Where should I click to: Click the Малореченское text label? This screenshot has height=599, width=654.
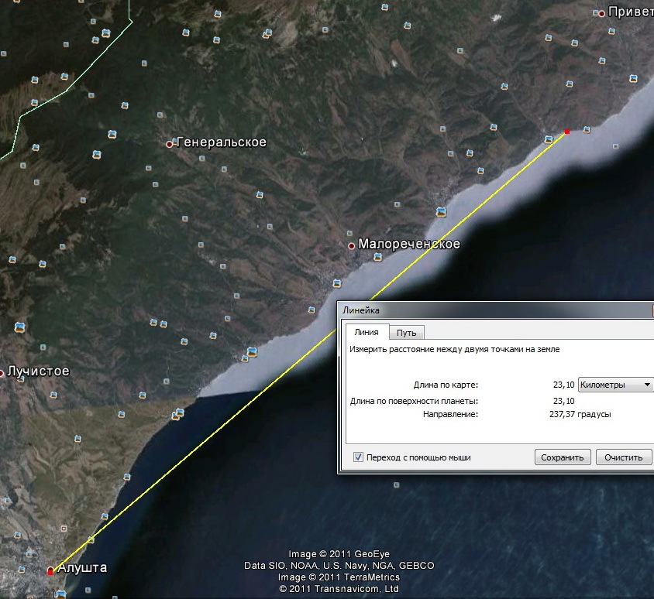pos(408,245)
